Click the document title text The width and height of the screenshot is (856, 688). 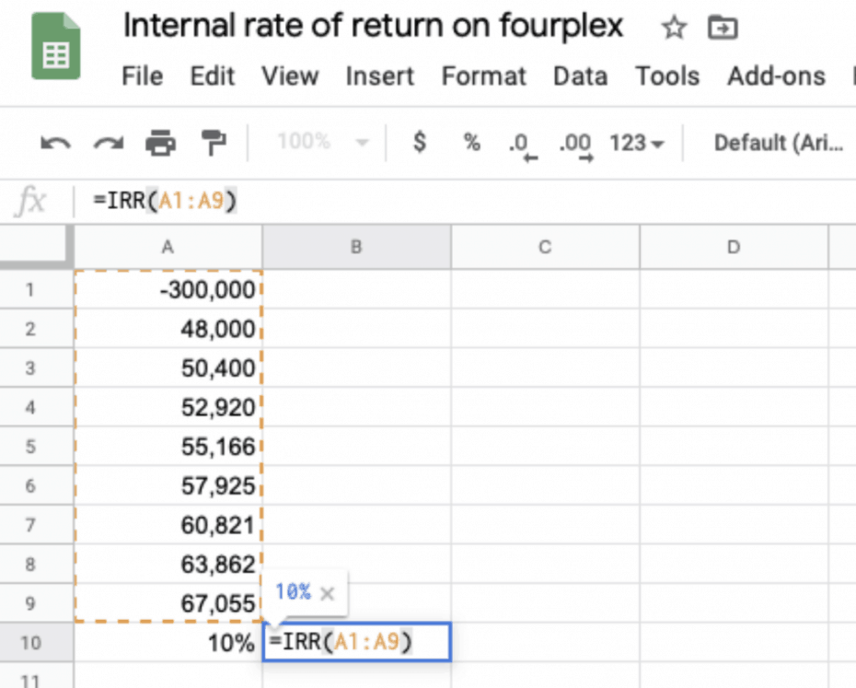pyautogui.click(x=373, y=26)
